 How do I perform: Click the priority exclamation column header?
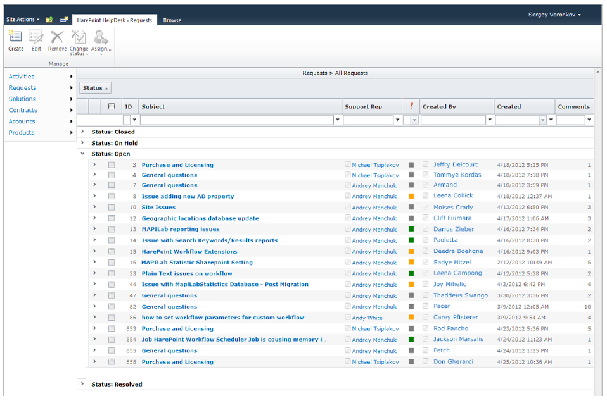coord(411,106)
